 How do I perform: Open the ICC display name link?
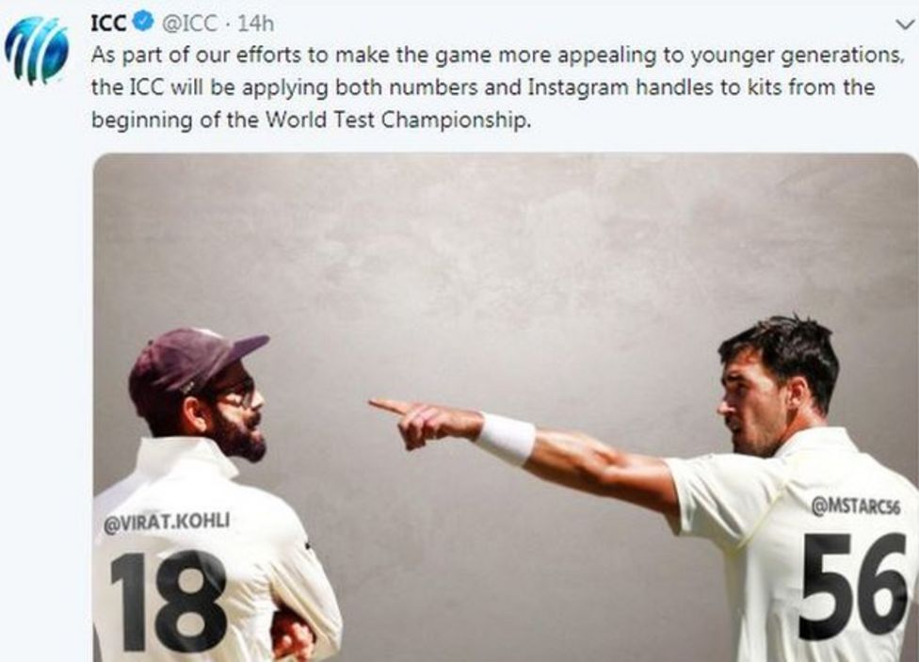click(108, 20)
